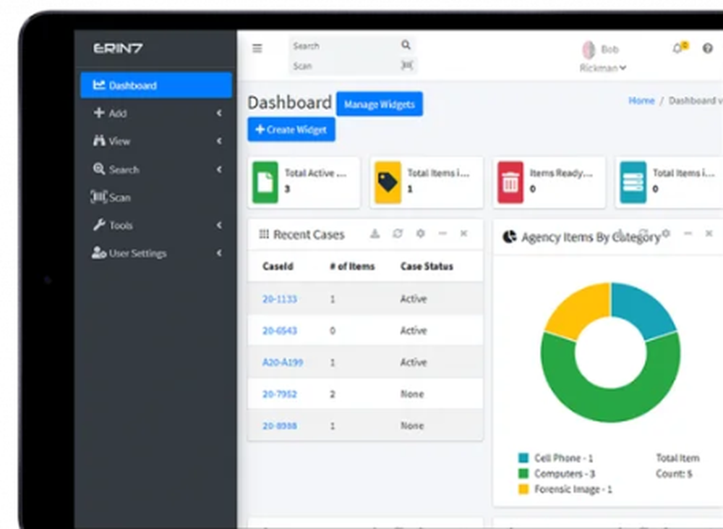Open the Scan sidebar item

156,198
